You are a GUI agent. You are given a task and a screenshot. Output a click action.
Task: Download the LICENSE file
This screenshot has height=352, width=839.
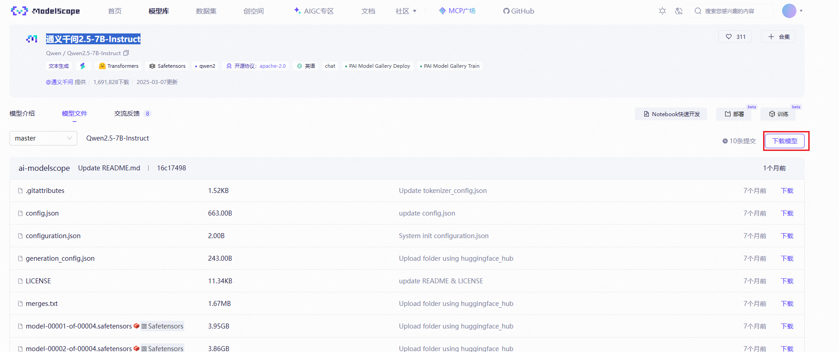pyautogui.click(x=787, y=281)
